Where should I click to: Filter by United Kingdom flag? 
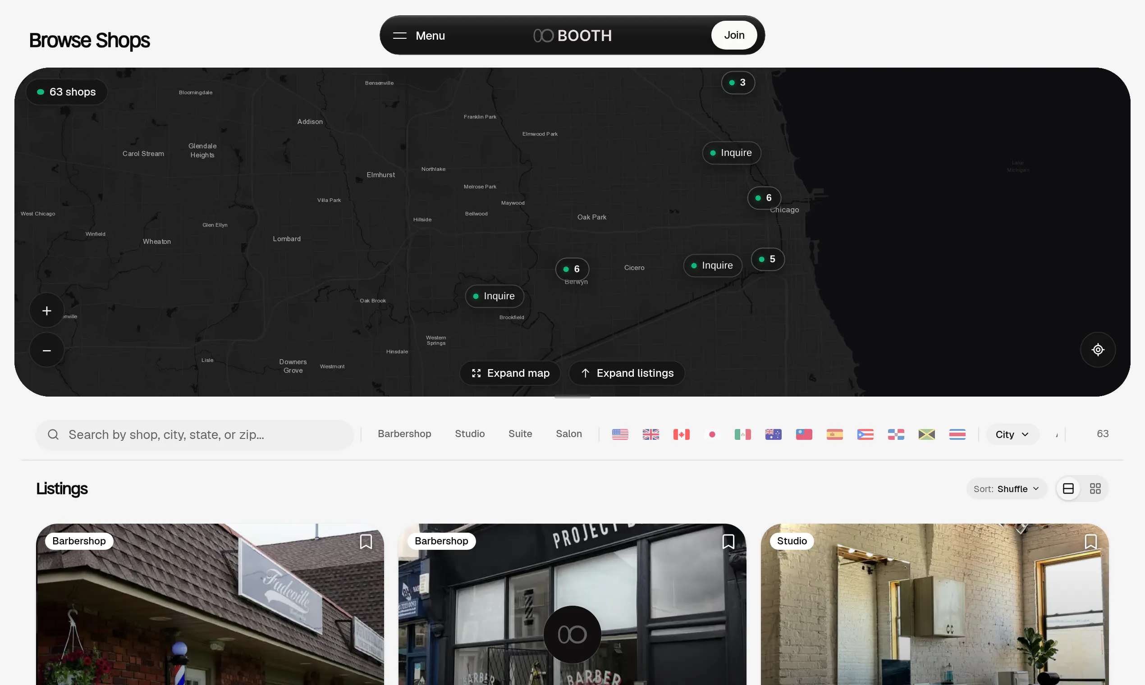651,434
